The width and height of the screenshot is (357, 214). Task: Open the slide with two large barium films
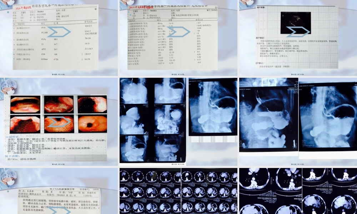click(297, 119)
